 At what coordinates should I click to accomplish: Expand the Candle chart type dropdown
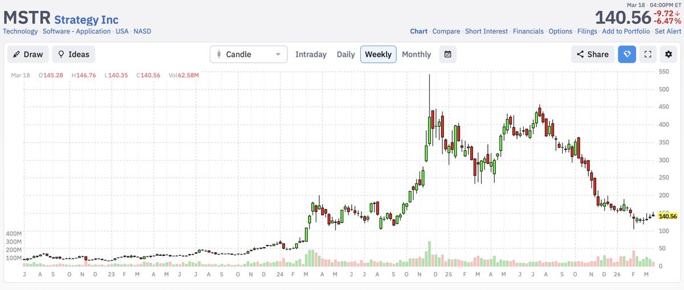(x=249, y=54)
